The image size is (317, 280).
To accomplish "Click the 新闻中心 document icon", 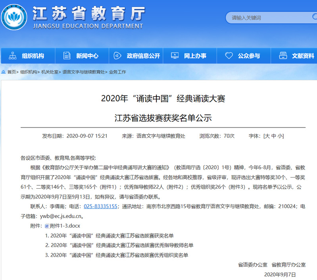I will pyautogui.click(x=67, y=56).
